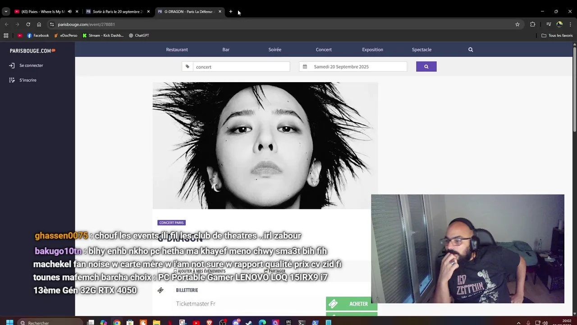The image size is (577, 325).
Task: Open the tab search dropdown arrow
Action: click(x=6, y=12)
